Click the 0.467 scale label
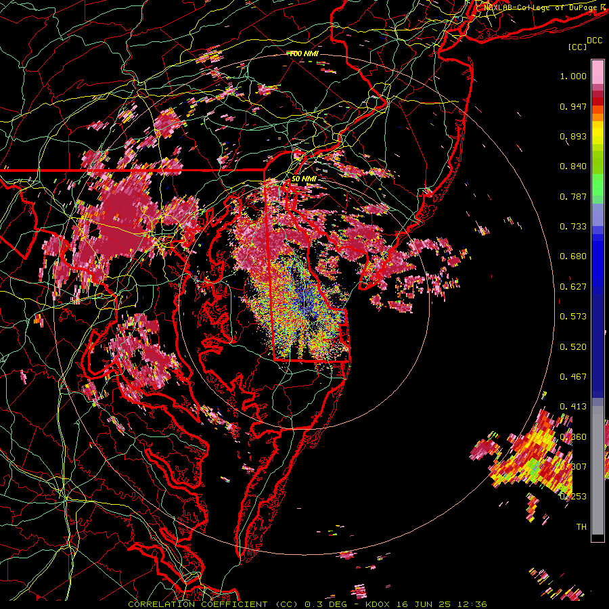This screenshot has height=609, width=609. (573, 377)
